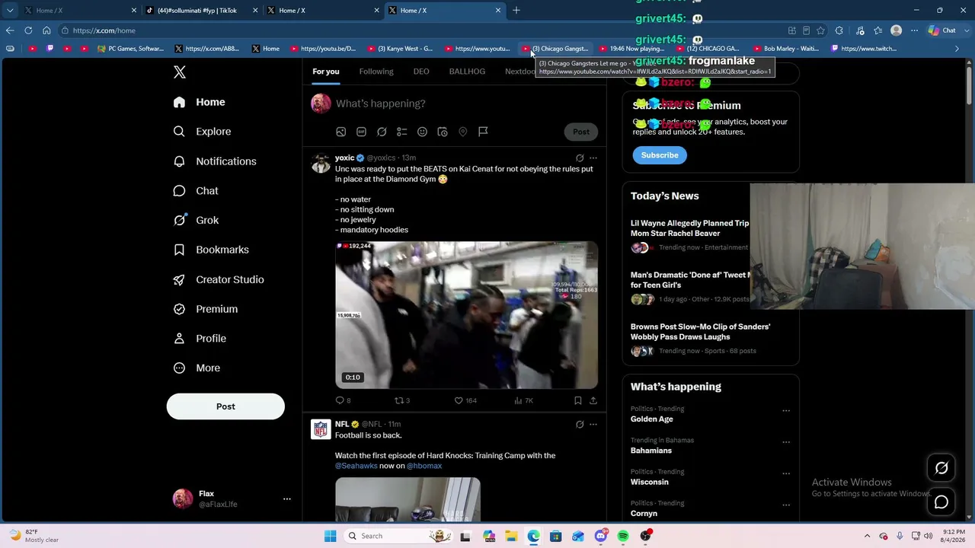Tag a location in the post
Screen dimensions: 975x548
tap(462, 132)
